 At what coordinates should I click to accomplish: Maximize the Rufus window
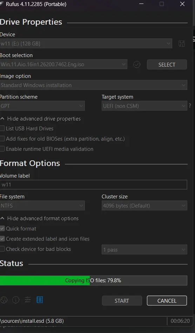[x=162, y=4]
